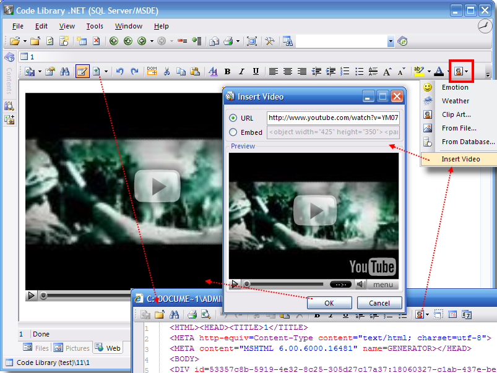Image resolution: width=497 pixels, height=373 pixels.
Task: Confirm Insert Video dialog with OK
Action: pos(329,303)
